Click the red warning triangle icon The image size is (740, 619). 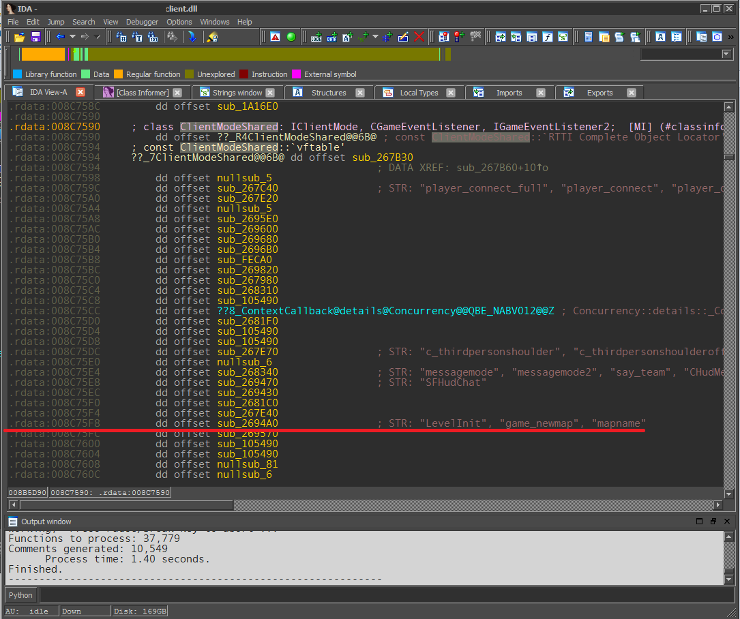tap(275, 37)
